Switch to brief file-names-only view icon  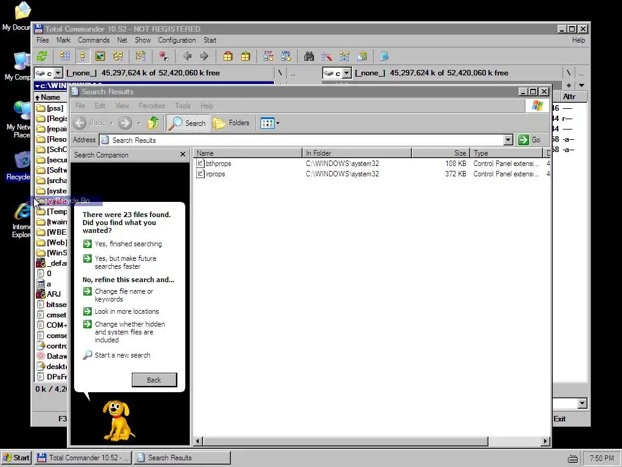pos(64,56)
